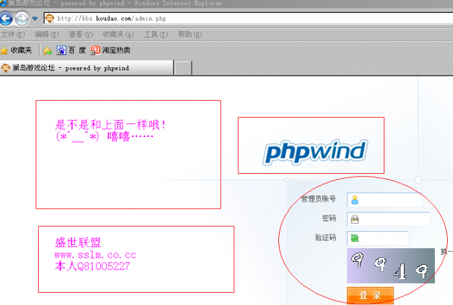Click the 管理员账号 input field
Screen dimensions: 453x305
pos(384,200)
